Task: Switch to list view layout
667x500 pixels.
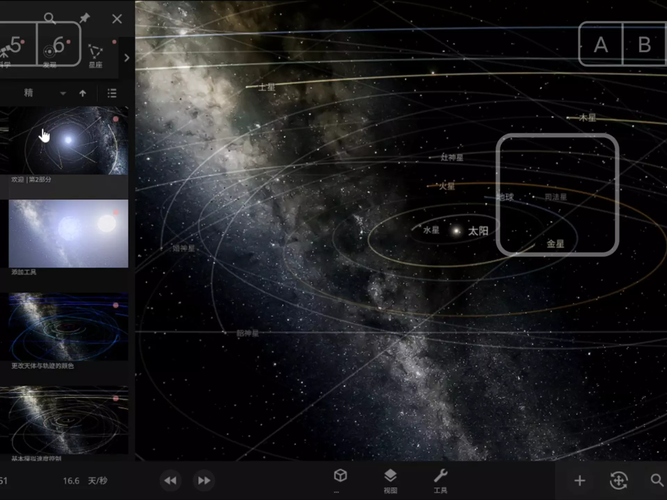Action: [x=112, y=93]
